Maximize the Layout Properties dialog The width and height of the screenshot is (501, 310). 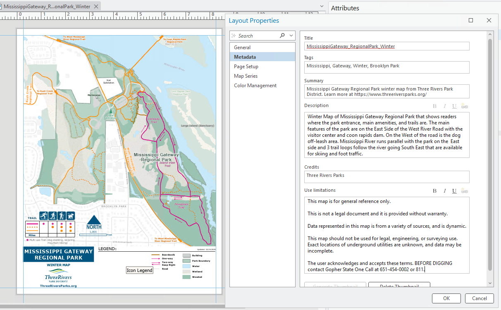coord(471,20)
